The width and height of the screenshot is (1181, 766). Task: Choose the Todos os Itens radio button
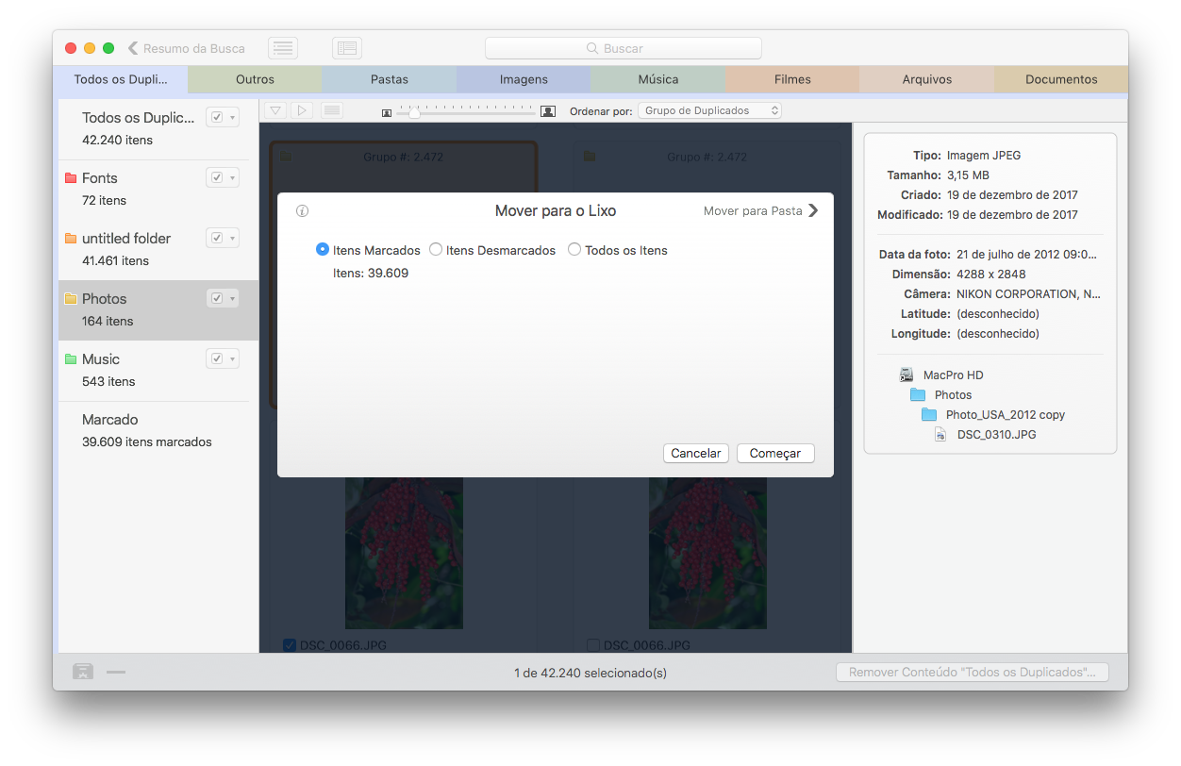click(x=574, y=250)
